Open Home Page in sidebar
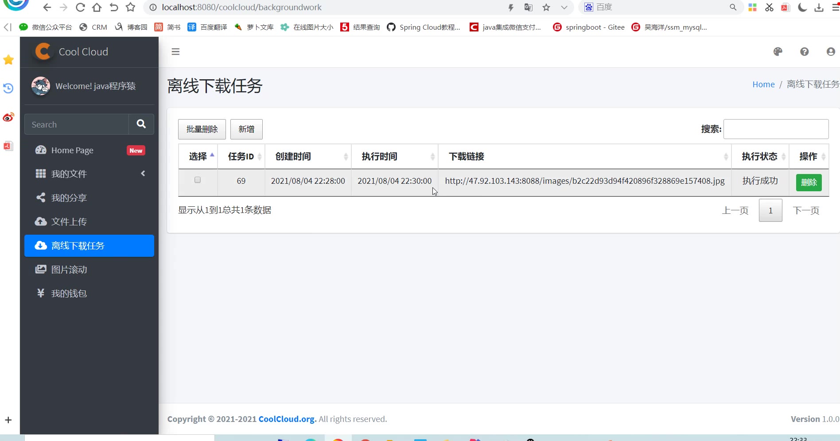Viewport: 840px width, 441px height. click(89, 150)
